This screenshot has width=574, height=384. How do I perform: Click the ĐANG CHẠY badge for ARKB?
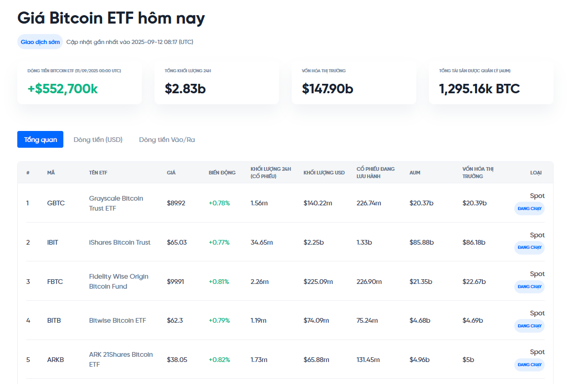click(x=529, y=365)
